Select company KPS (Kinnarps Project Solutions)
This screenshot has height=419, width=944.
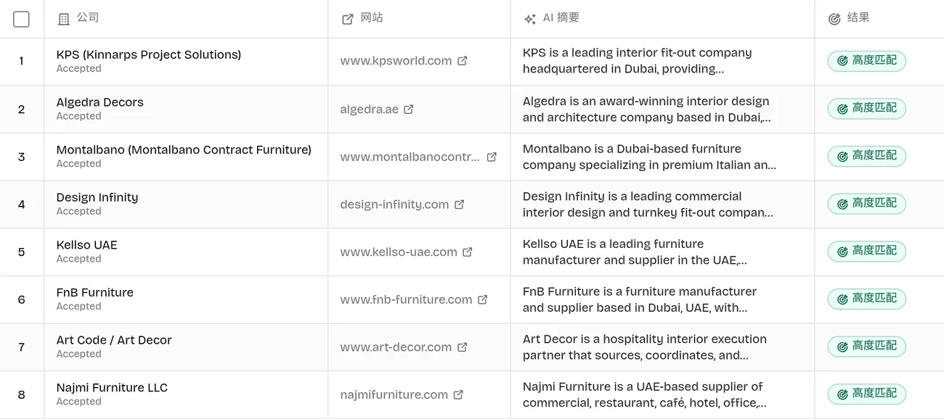(149, 54)
